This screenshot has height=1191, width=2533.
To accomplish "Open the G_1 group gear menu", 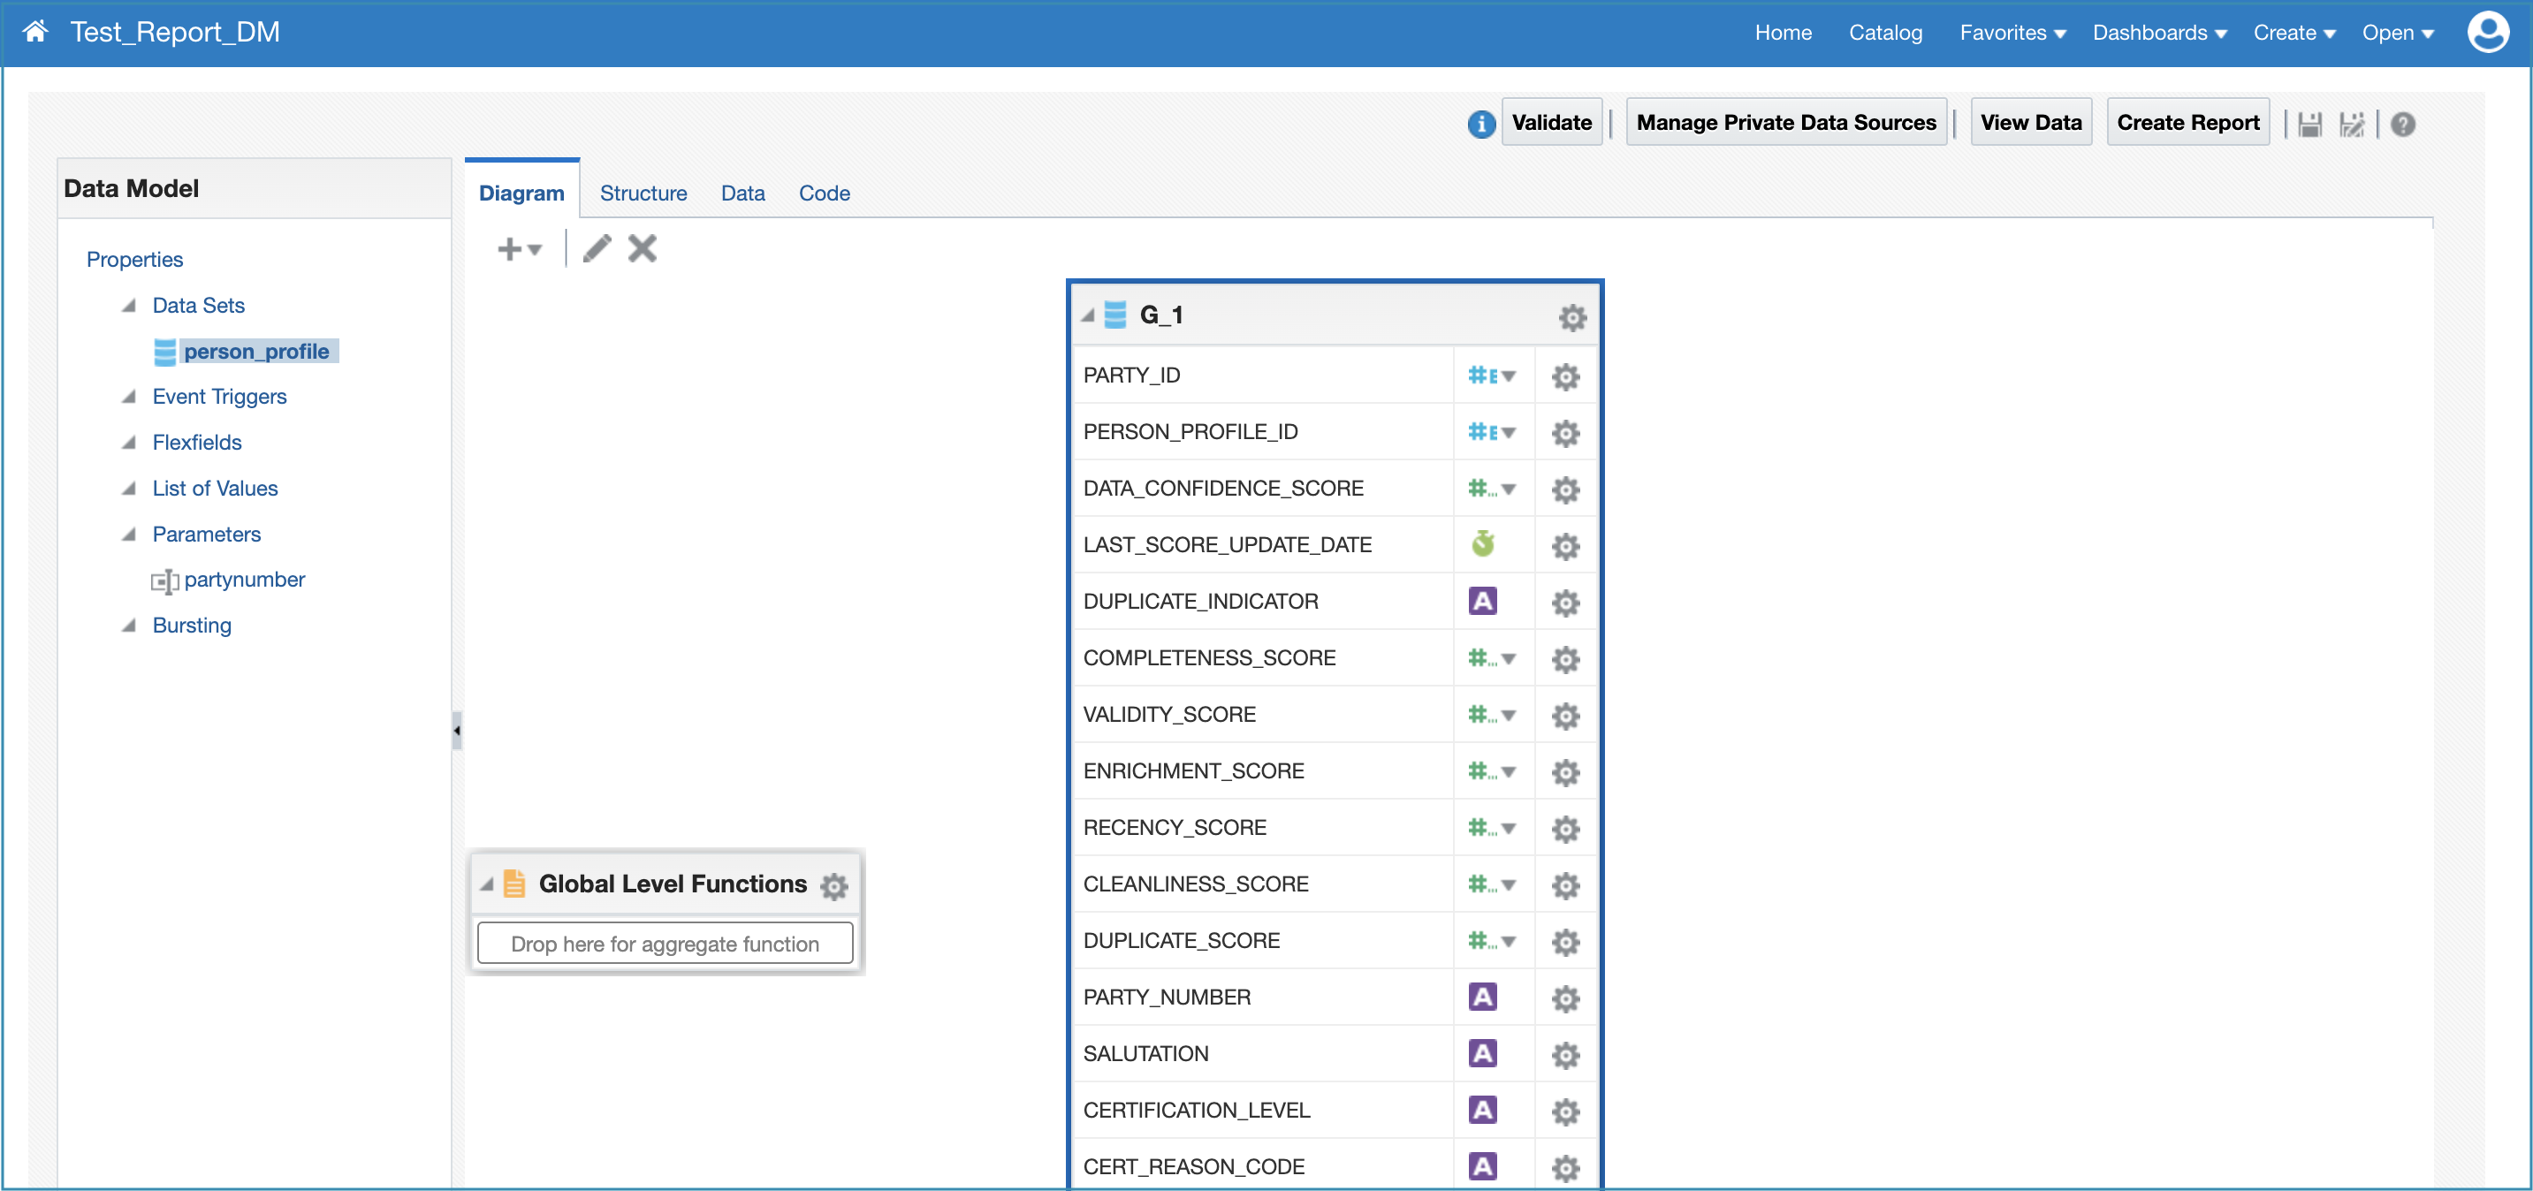I will [x=1571, y=316].
